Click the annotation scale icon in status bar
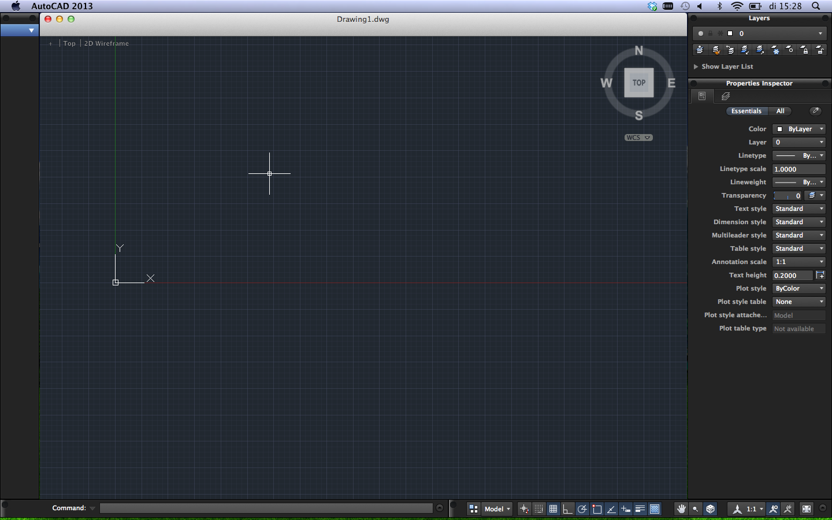This screenshot has width=832, height=520. coord(737,509)
